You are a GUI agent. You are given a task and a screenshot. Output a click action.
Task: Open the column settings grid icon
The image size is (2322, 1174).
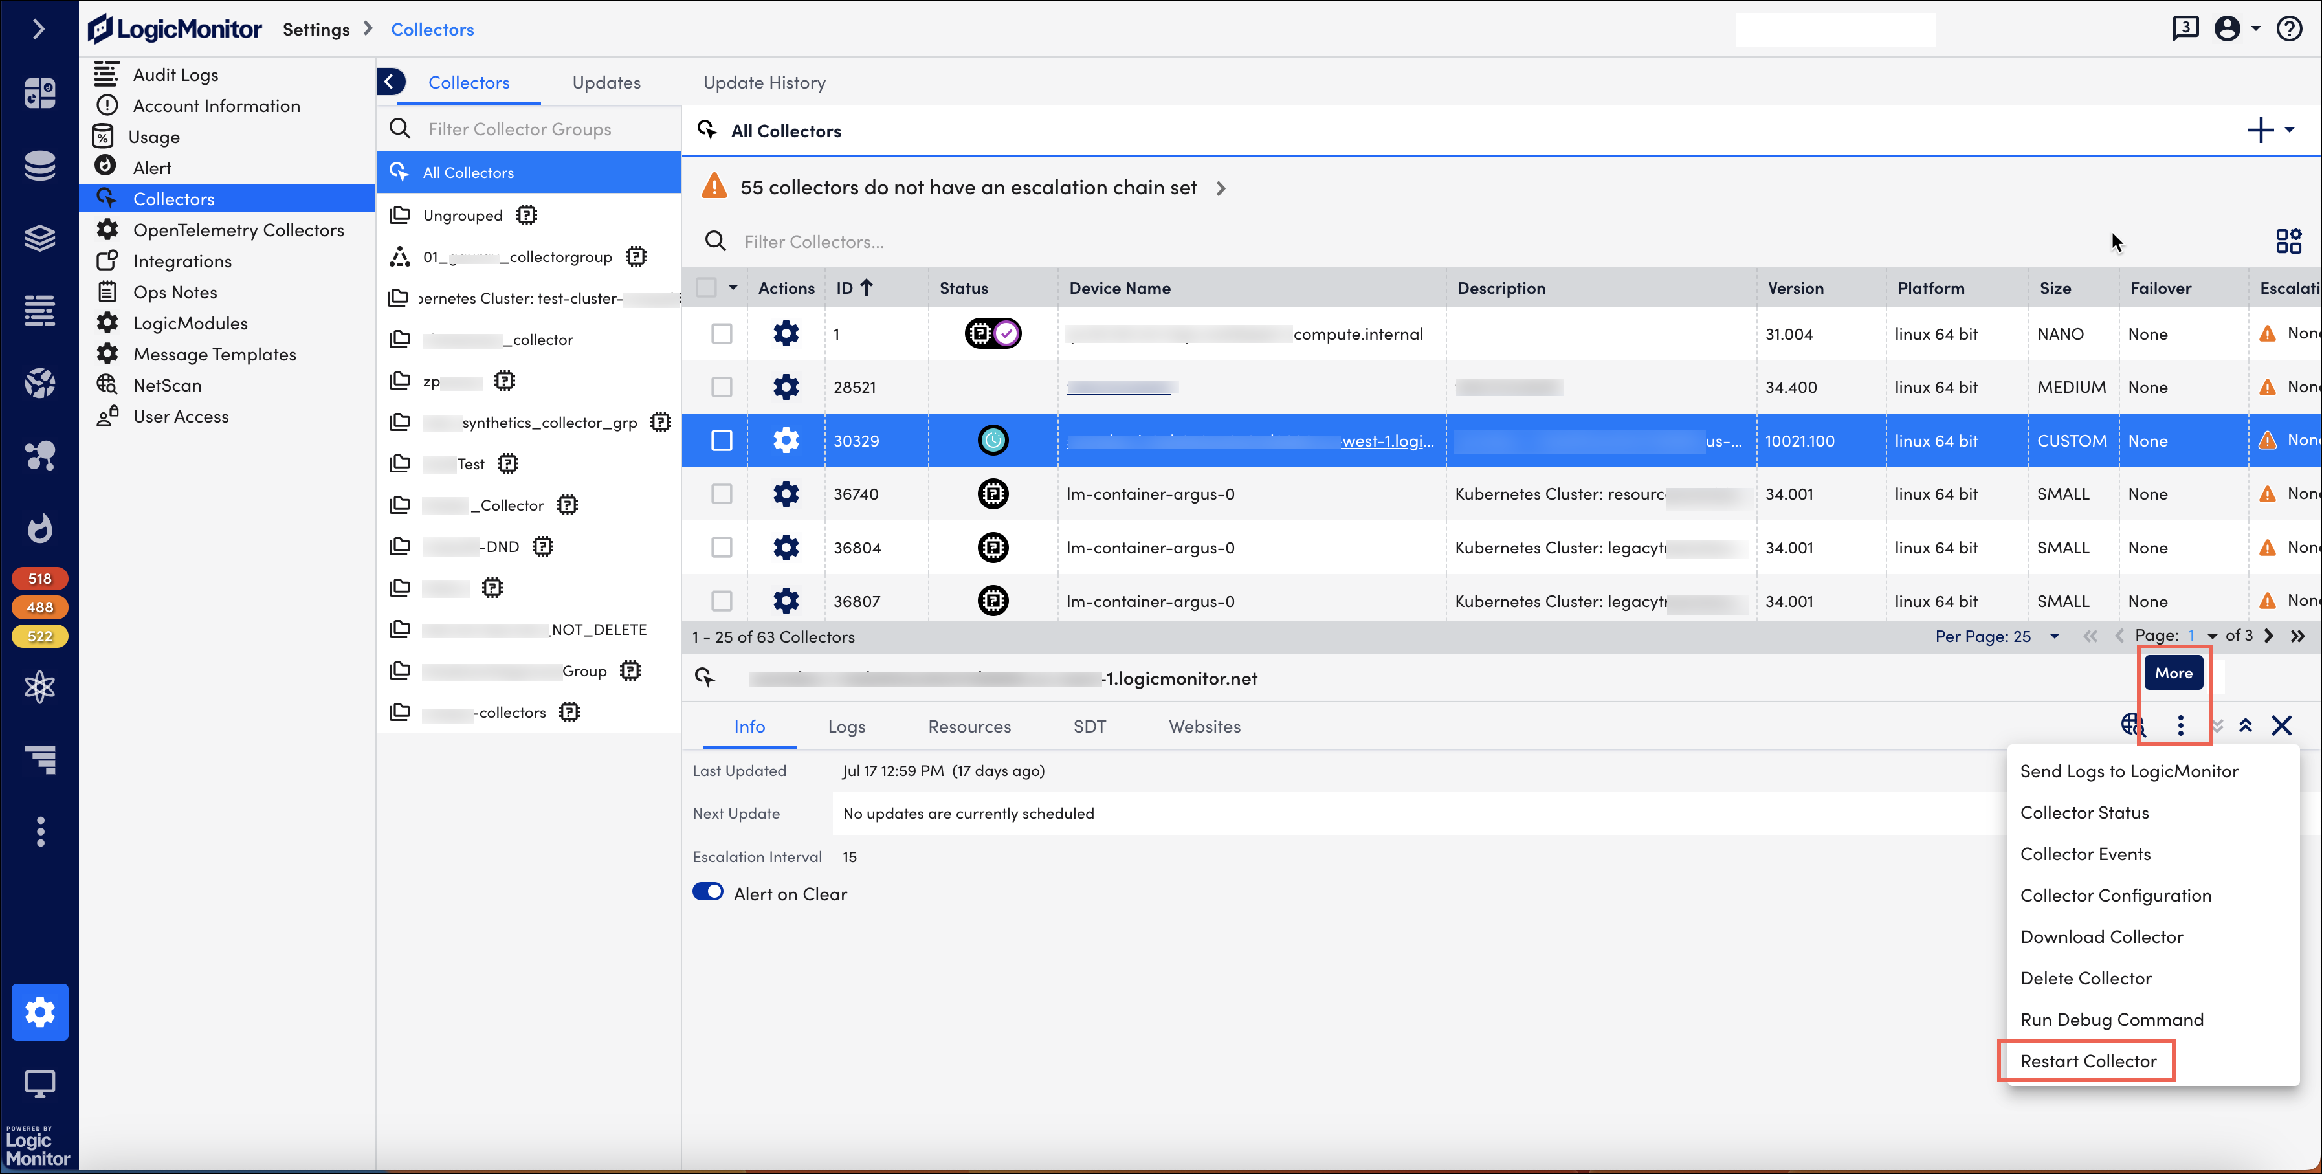pyautogui.click(x=2288, y=241)
